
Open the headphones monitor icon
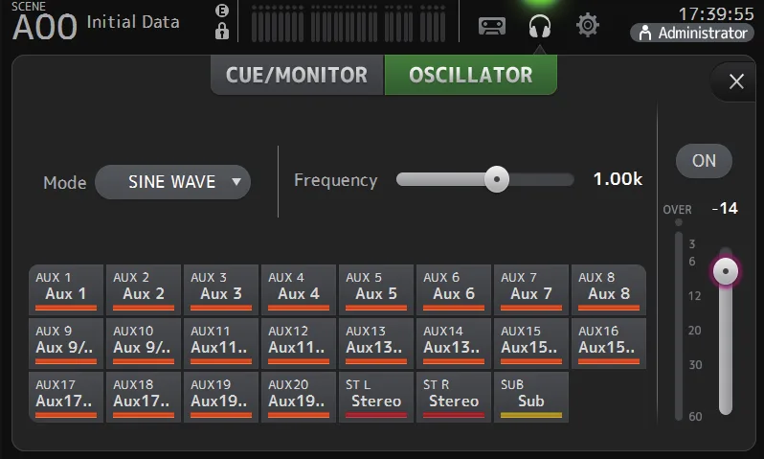540,25
